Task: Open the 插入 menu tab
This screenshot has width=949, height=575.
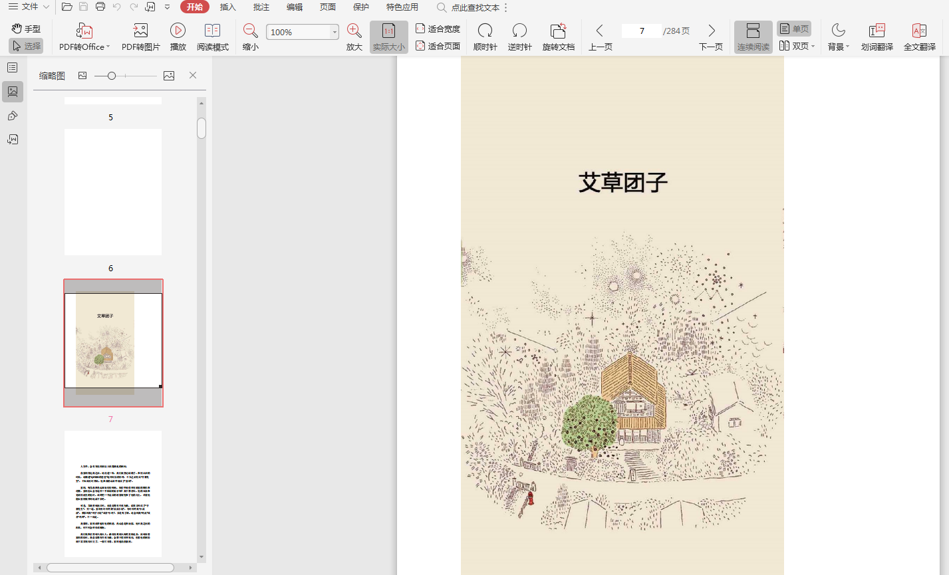Action: 227,7
